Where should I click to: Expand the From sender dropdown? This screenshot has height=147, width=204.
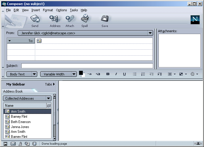pyautogui.click(x=150, y=33)
